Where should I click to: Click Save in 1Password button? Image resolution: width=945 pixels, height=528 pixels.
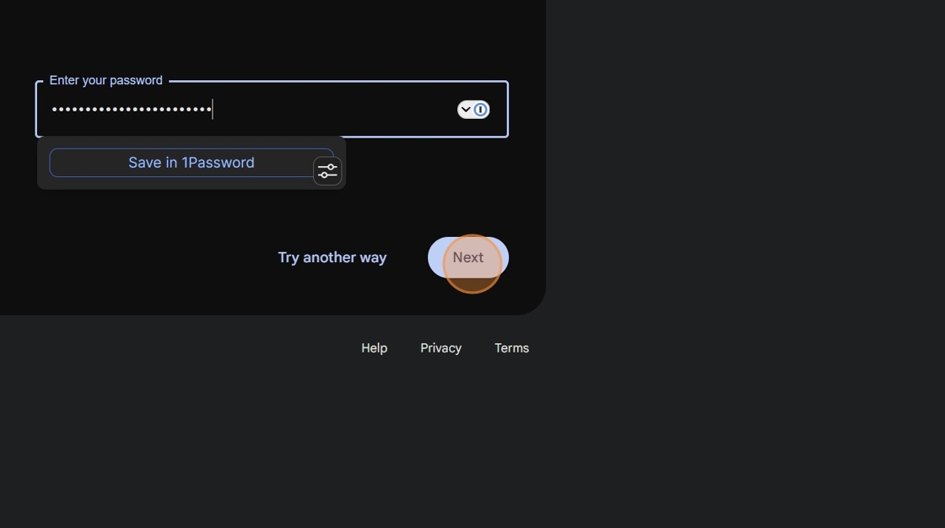click(x=191, y=163)
